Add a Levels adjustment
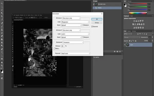This screenshot has width=154, height=96. (x=136, y=21)
